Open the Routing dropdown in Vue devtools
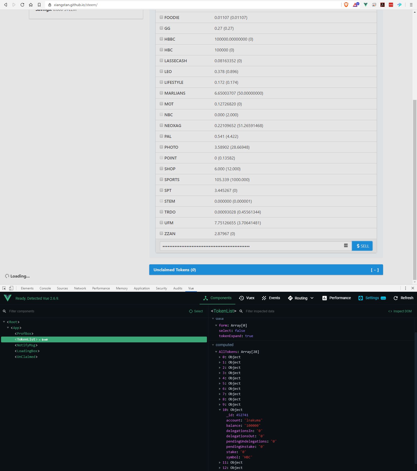417x471 pixels. tap(301, 298)
